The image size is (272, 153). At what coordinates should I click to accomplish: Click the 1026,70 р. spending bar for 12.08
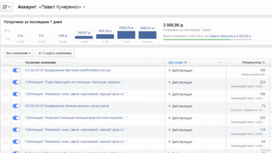126,35
